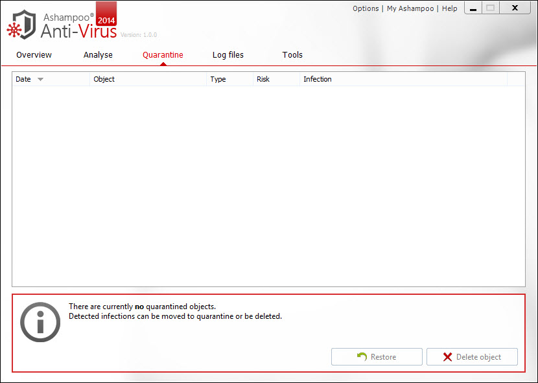Sort by the Object column header
This screenshot has height=383, width=538.
coord(148,79)
